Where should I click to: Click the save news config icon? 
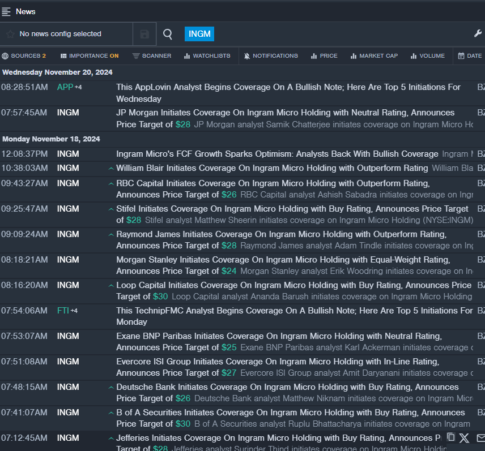tap(144, 34)
